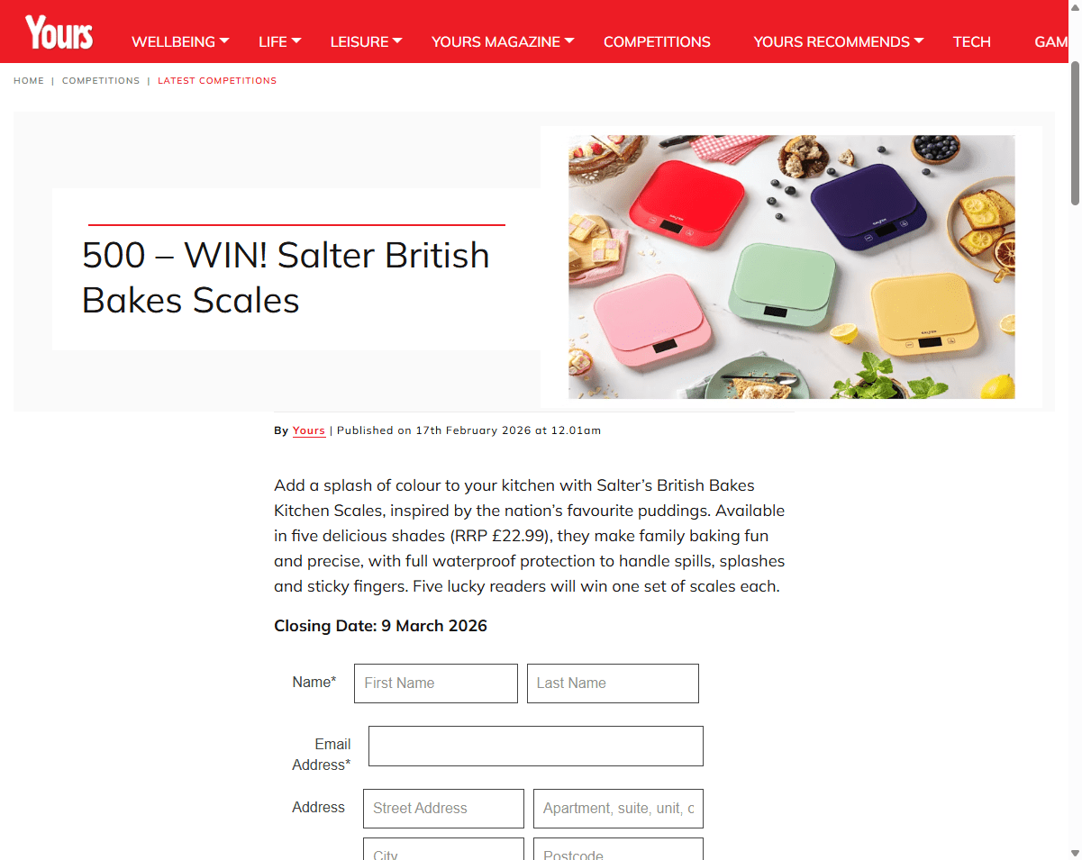The image size is (1082, 860).
Task: Expand the Yours Magazine dropdown arrow
Action: (x=569, y=41)
